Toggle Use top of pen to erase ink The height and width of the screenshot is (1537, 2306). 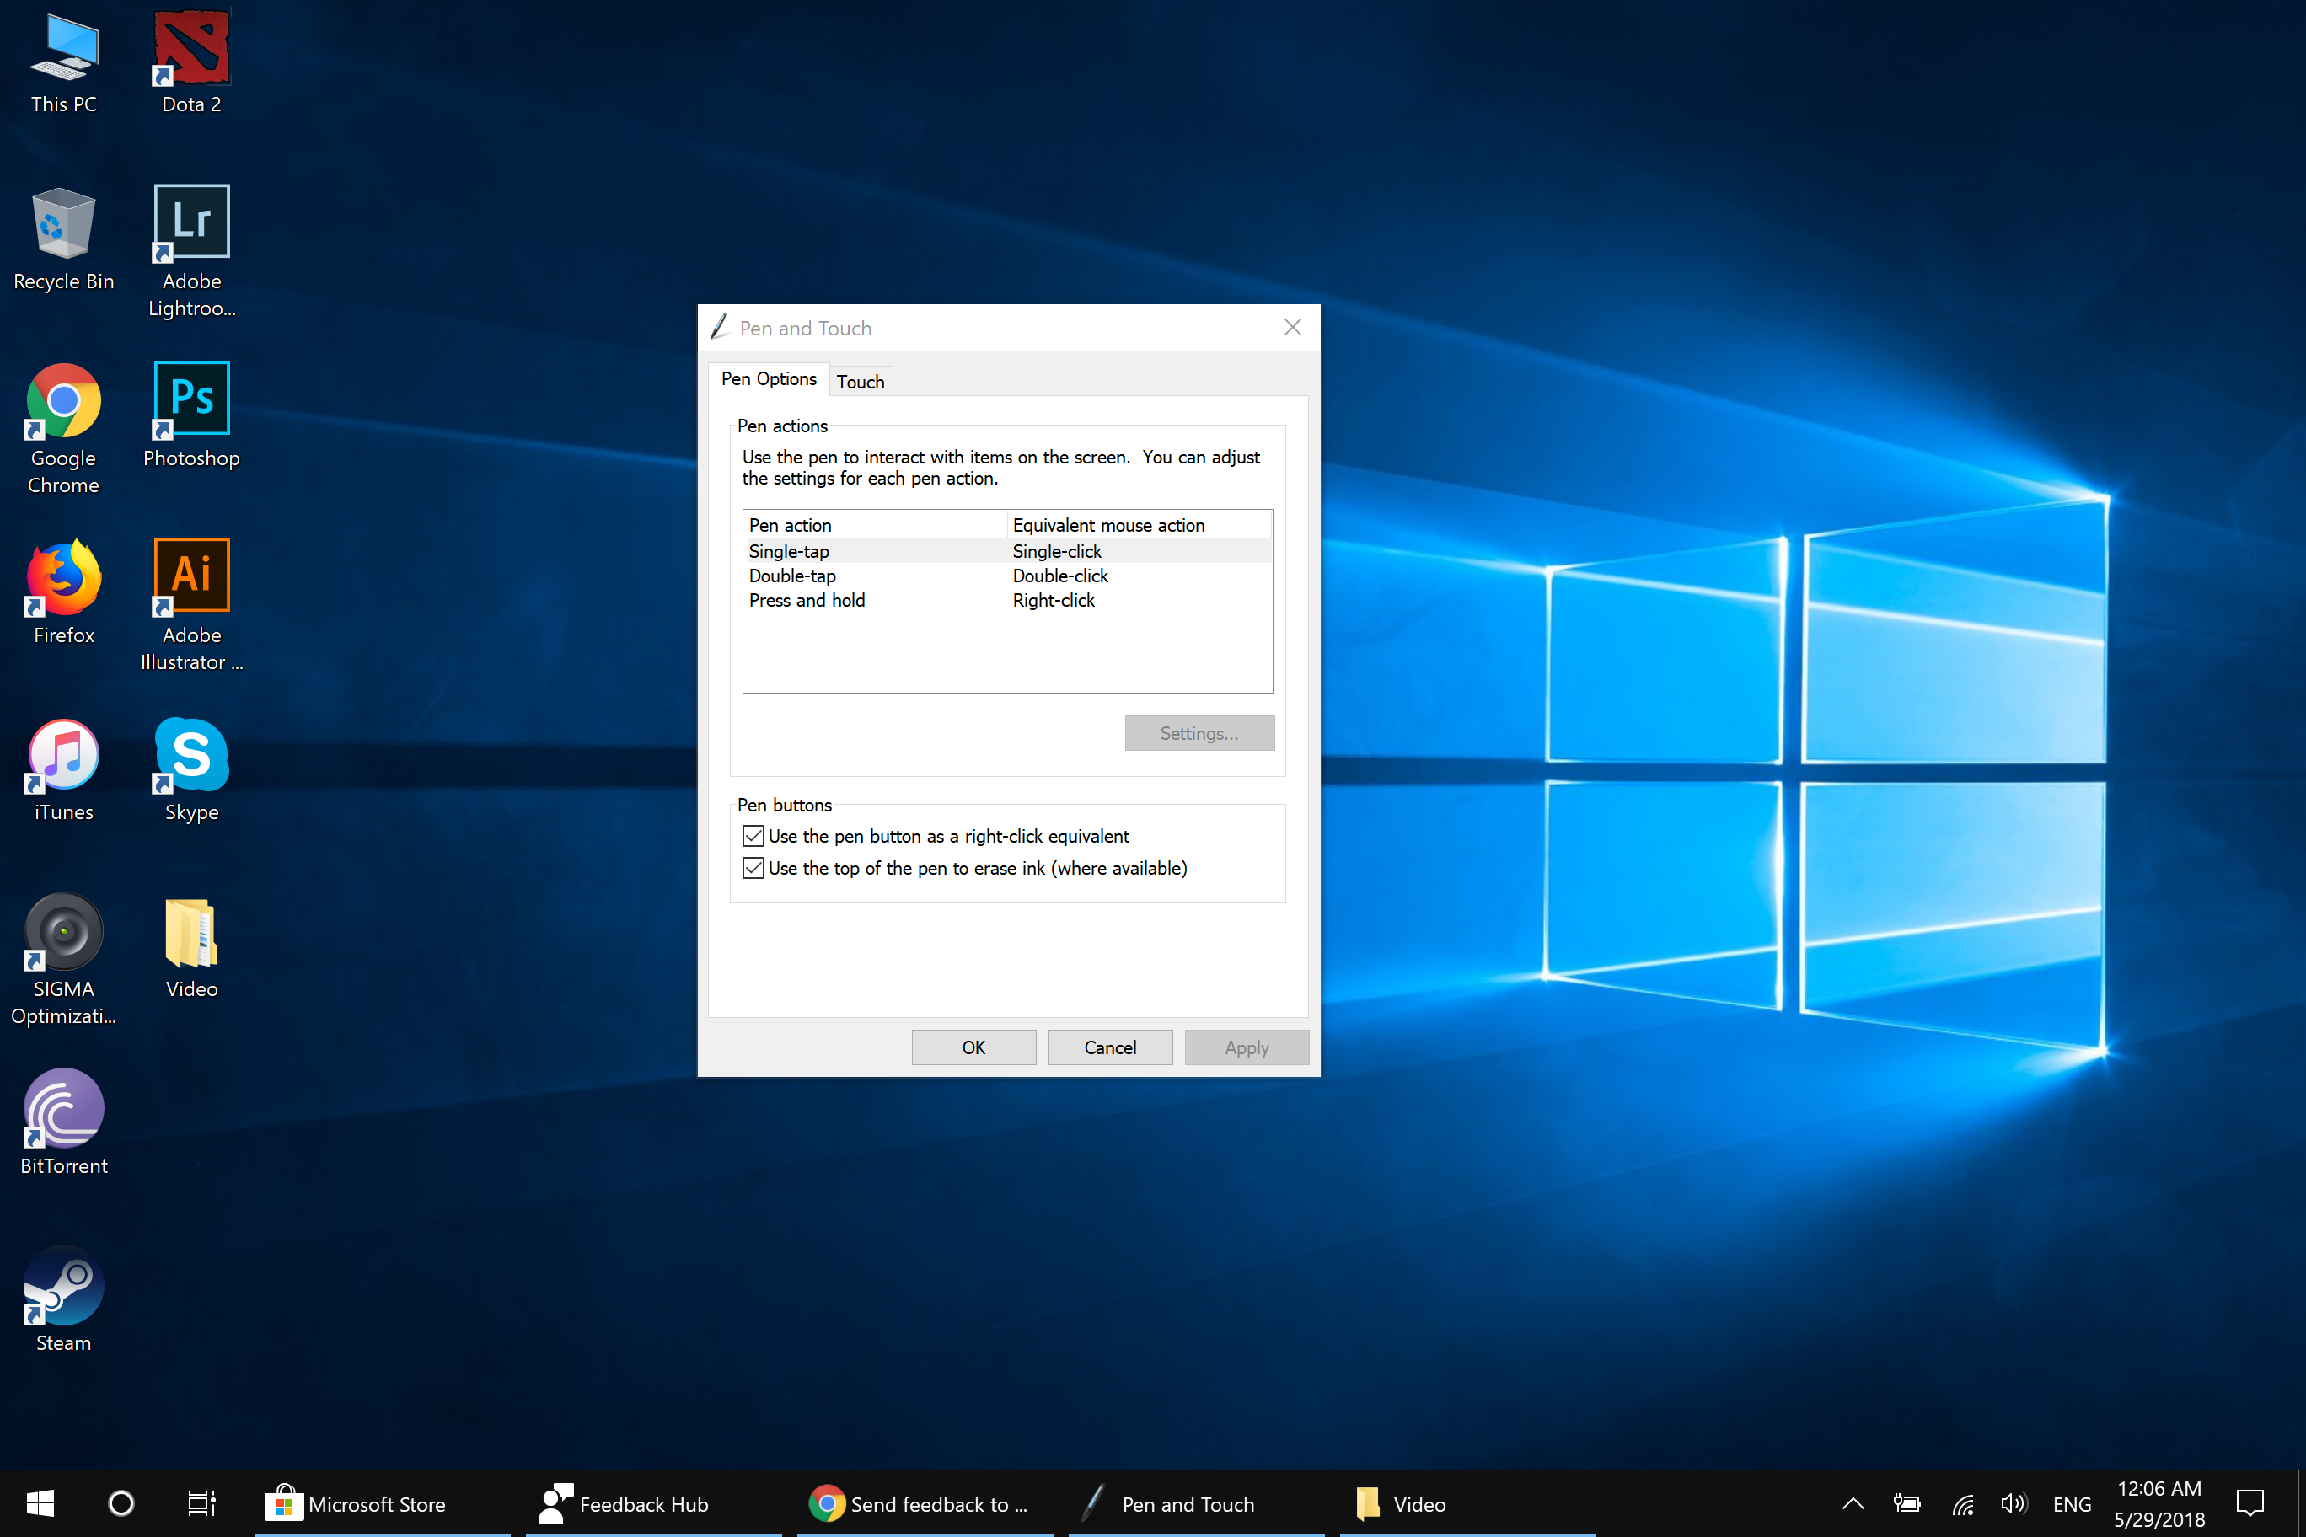point(750,868)
